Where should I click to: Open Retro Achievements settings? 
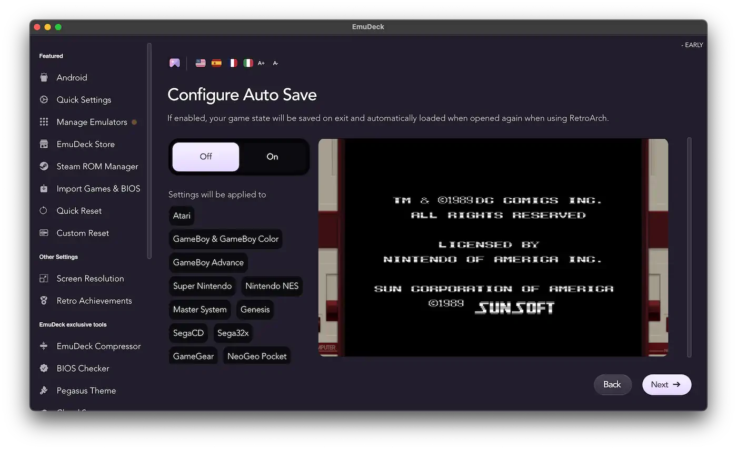pyautogui.click(x=94, y=301)
